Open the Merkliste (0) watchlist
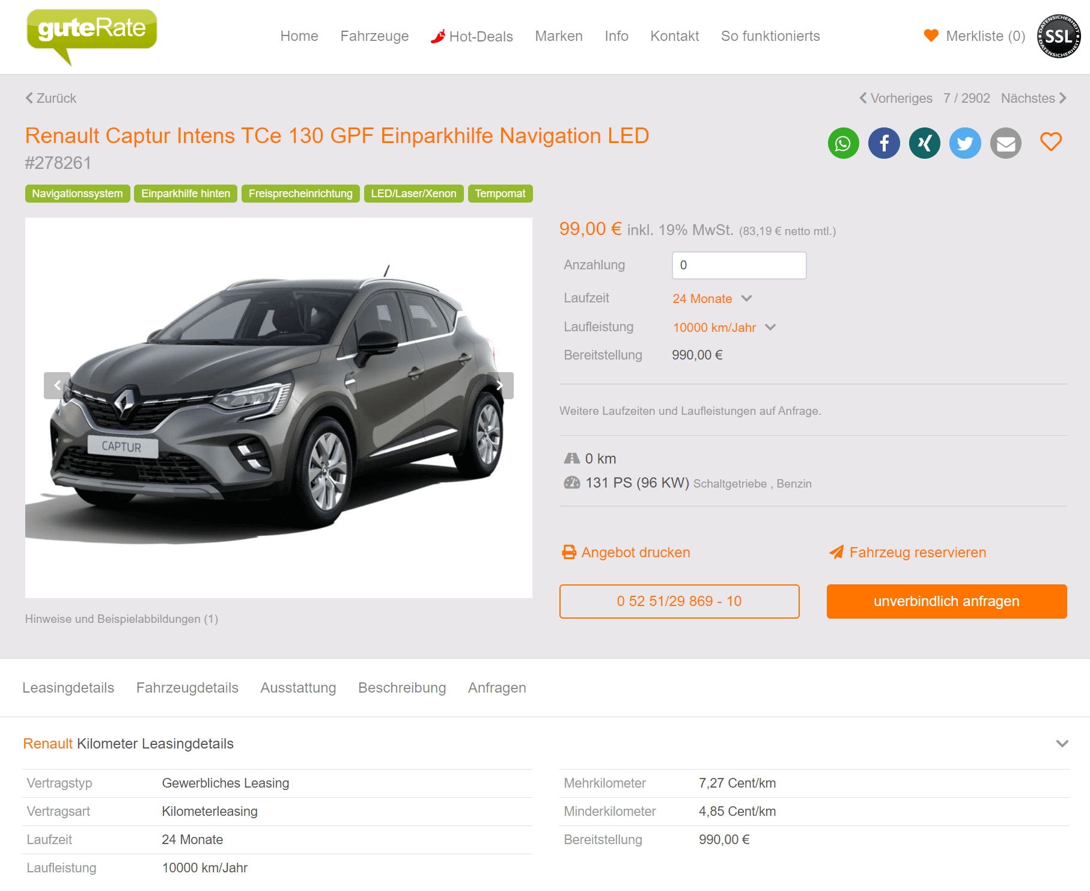Screen dimensions: 1090x891 tap(975, 36)
